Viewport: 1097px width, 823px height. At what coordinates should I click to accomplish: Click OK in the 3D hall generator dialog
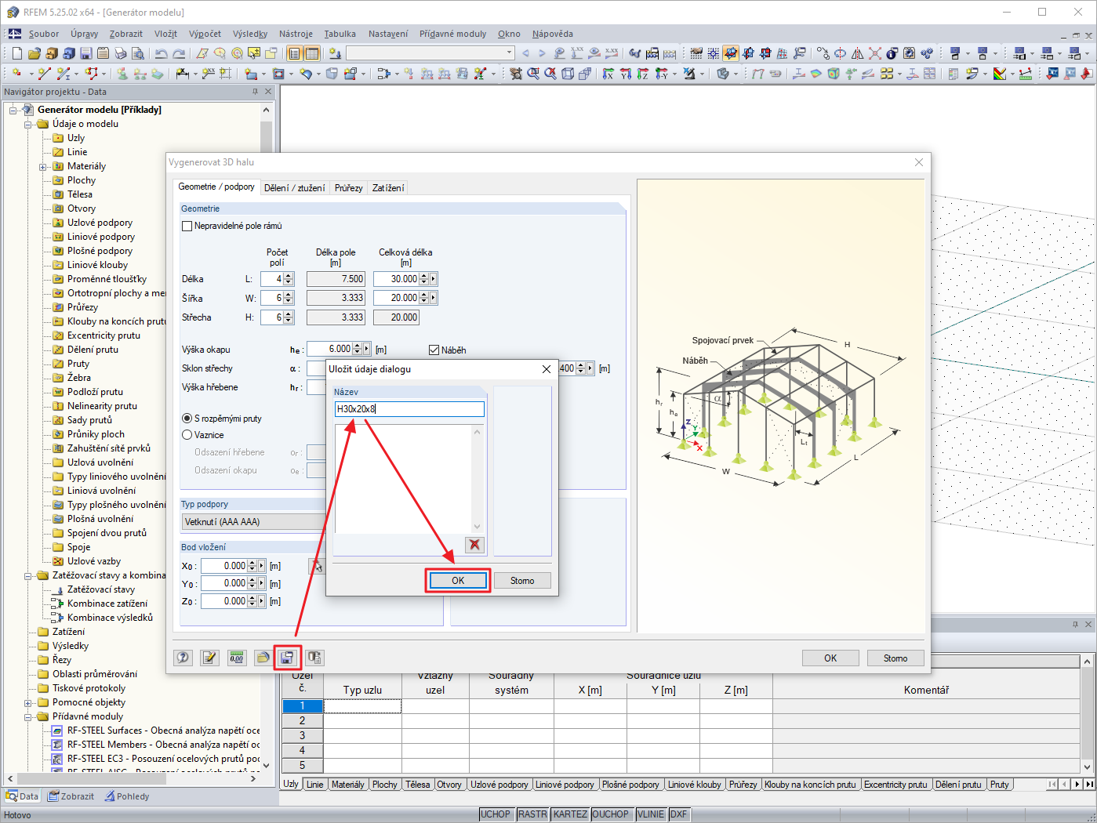pos(830,658)
